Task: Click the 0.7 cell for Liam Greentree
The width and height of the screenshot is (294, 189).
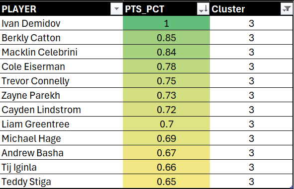Action: pyautogui.click(x=166, y=124)
